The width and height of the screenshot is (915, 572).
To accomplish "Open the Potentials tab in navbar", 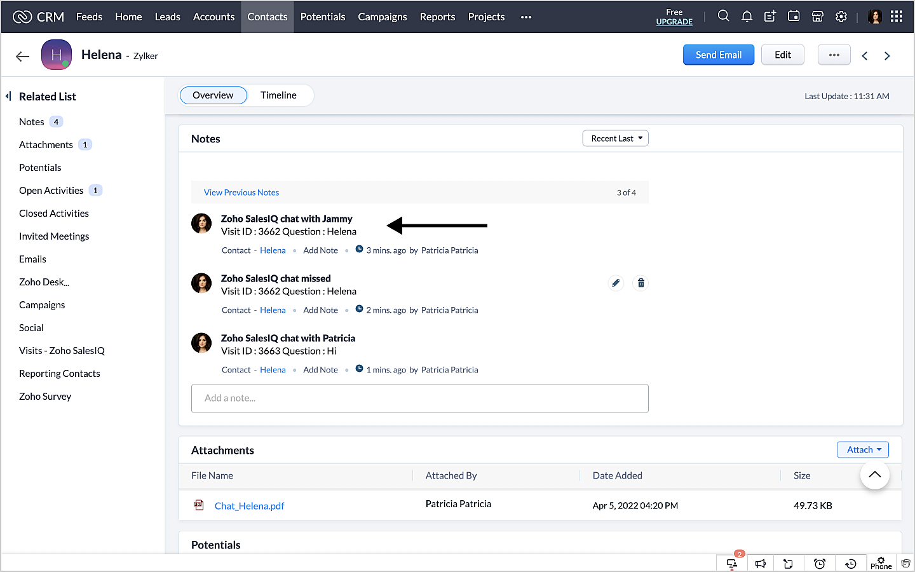I will click(323, 17).
